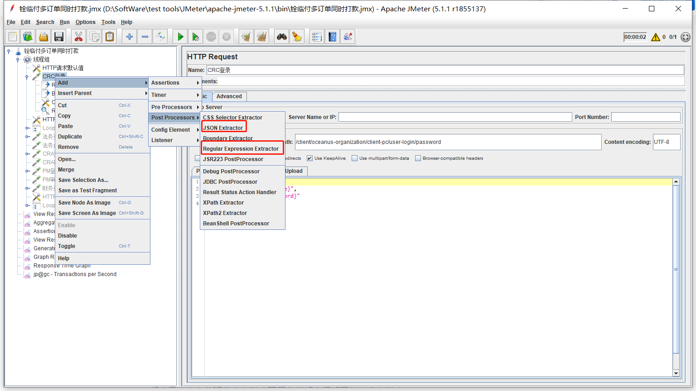Click the Content encoding field
Screen dimensions: 696x391
click(667, 142)
